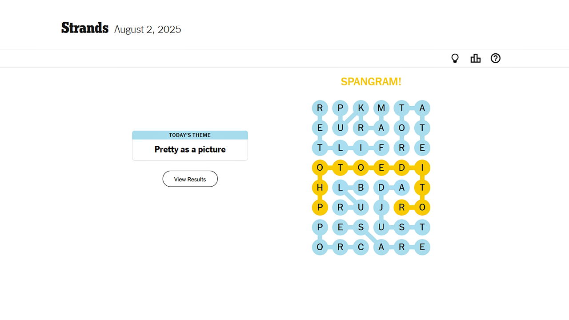
Task: Click the TODAY'S THEME card
Action: click(x=190, y=145)
